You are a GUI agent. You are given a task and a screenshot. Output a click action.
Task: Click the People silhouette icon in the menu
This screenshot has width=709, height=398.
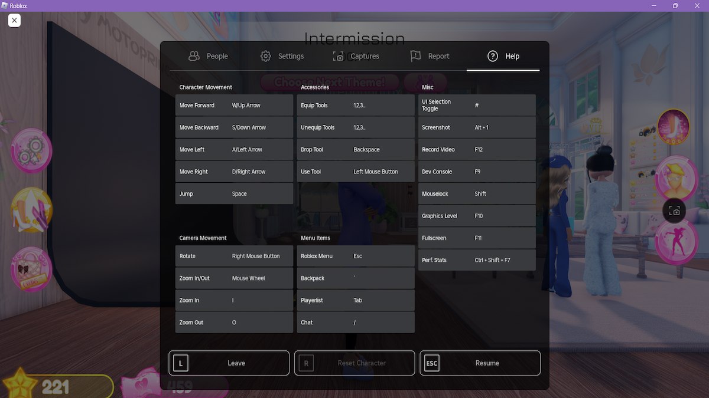click(194, 55)
